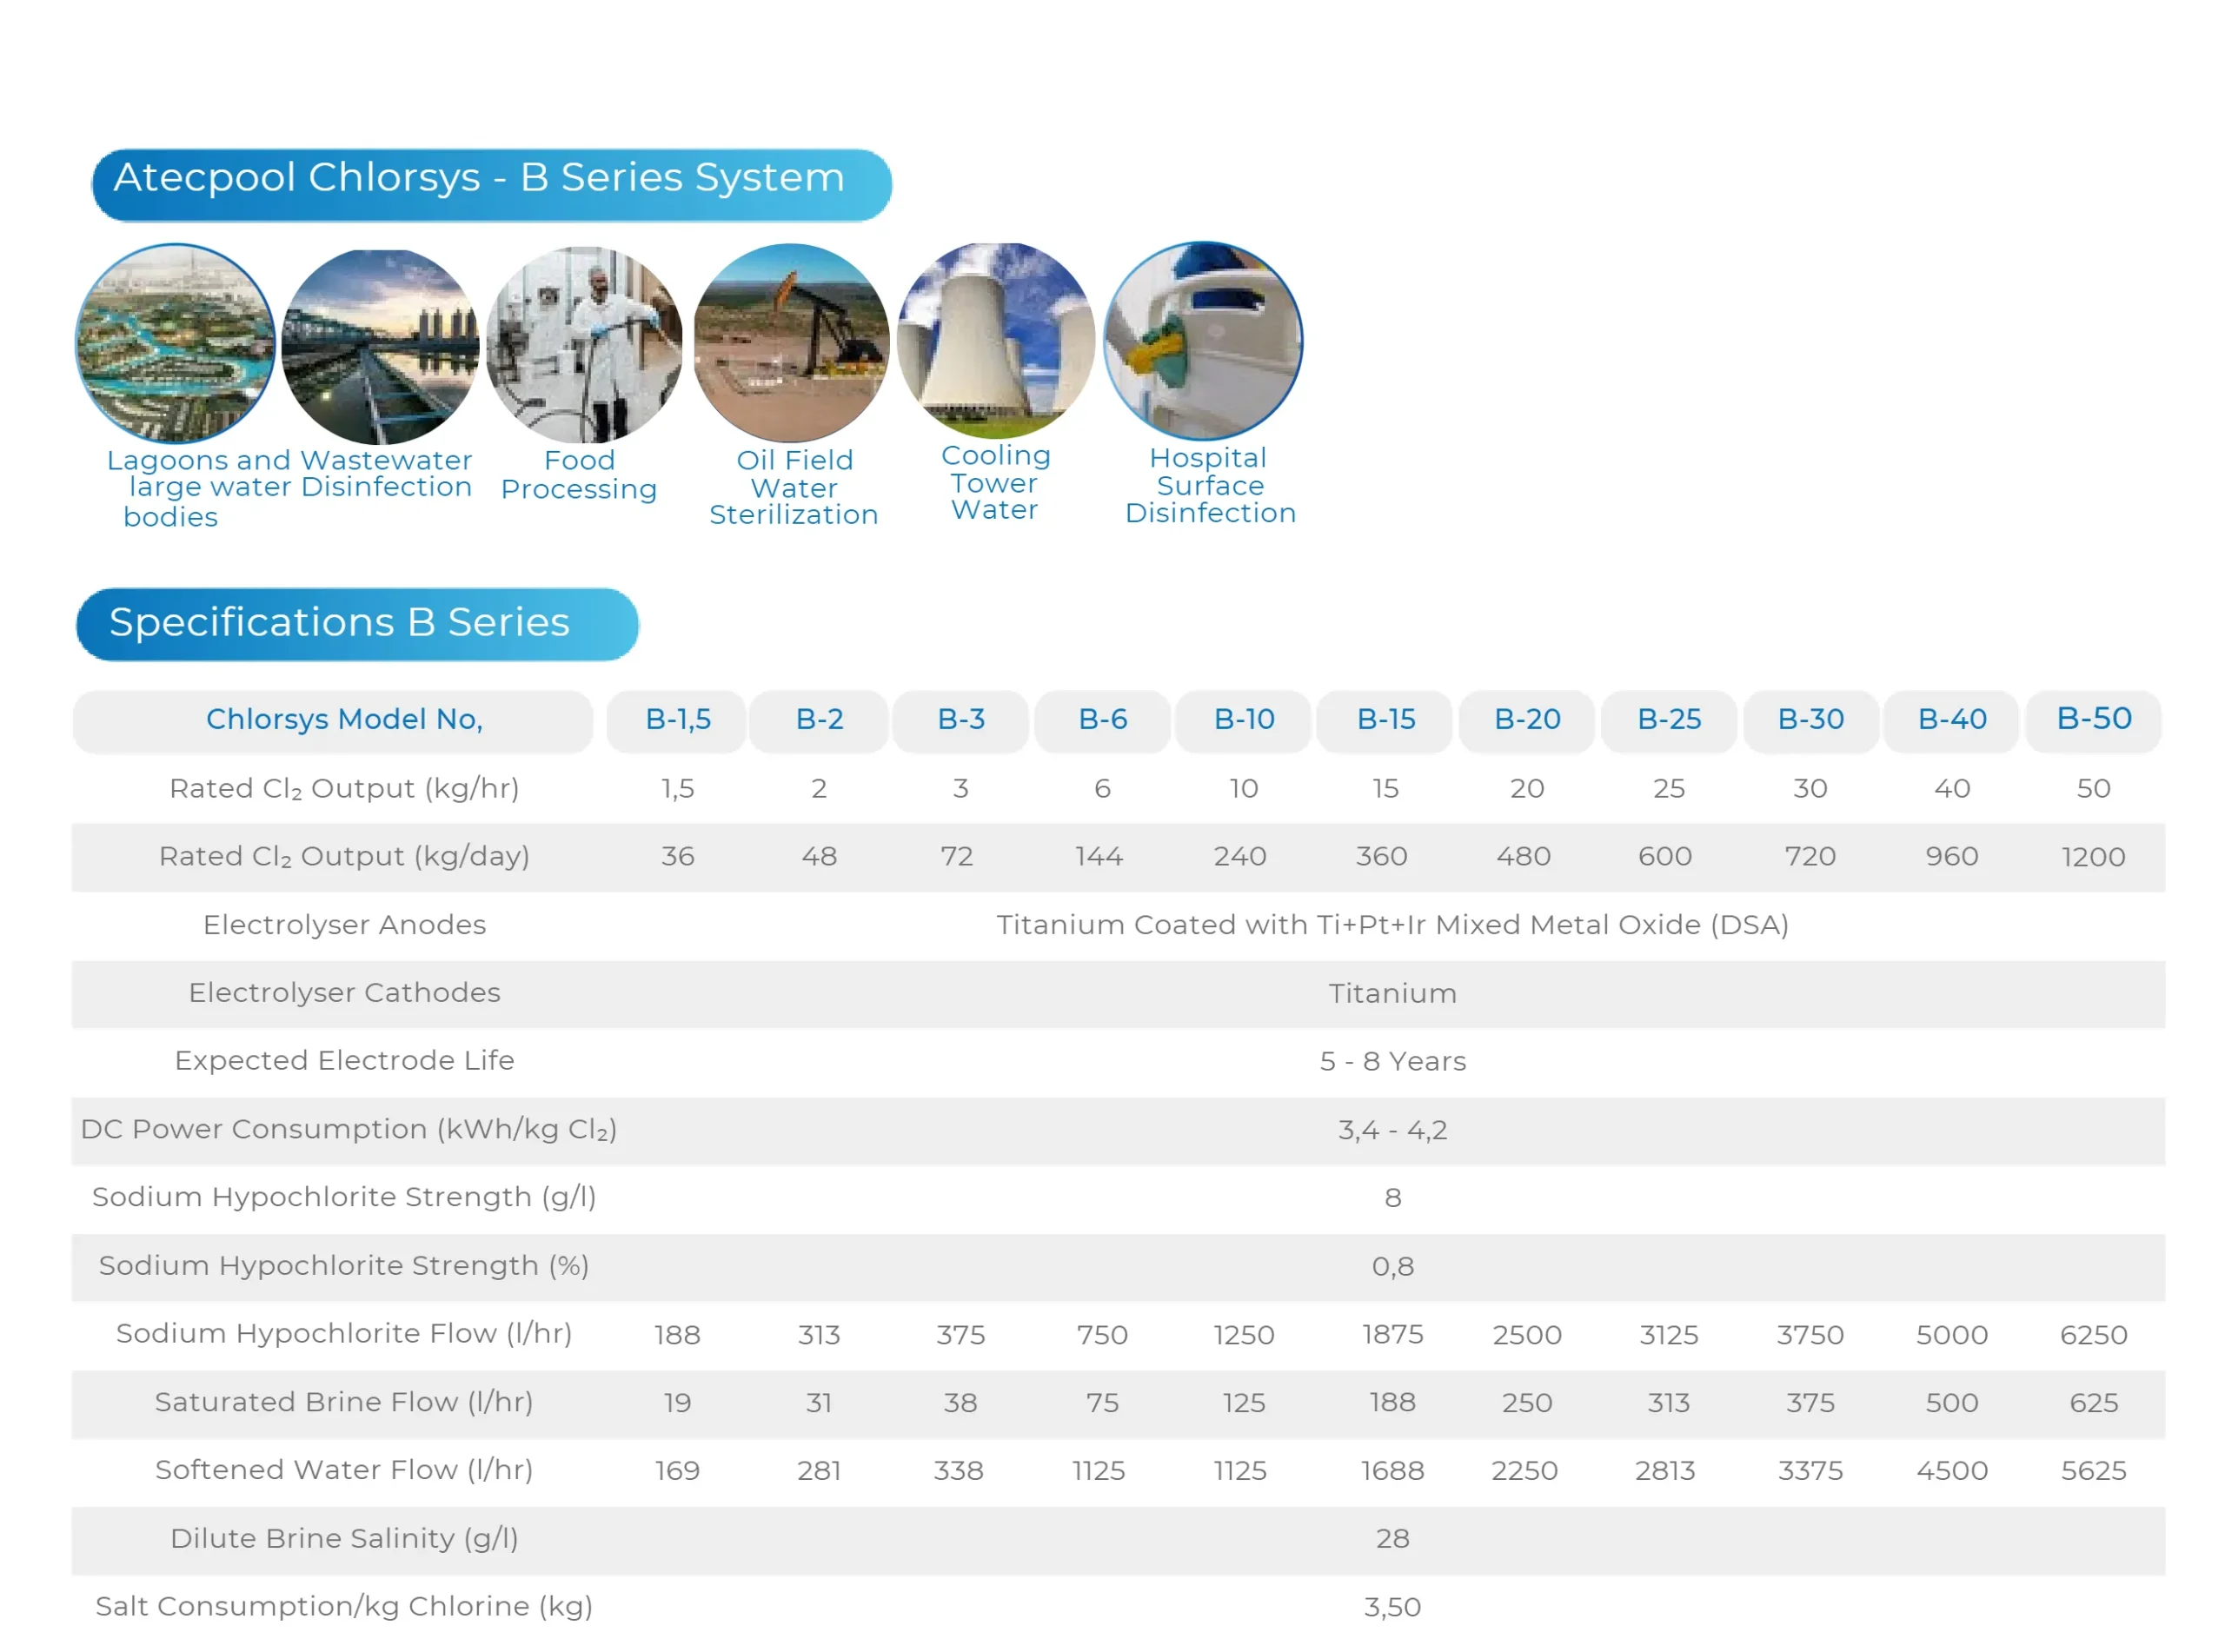Click the 5625 softened water flow value
The width and height of the screenshot is (2225, 1652).
(x=2093, y=1471)
